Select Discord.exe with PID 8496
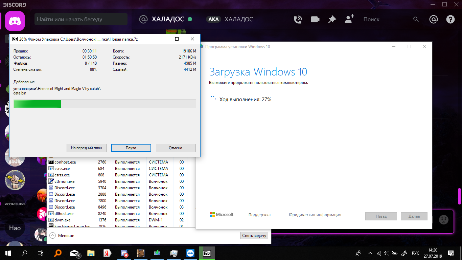Image resolution: width=462 pixels, height=260 pixels. (x=117, y=207)
